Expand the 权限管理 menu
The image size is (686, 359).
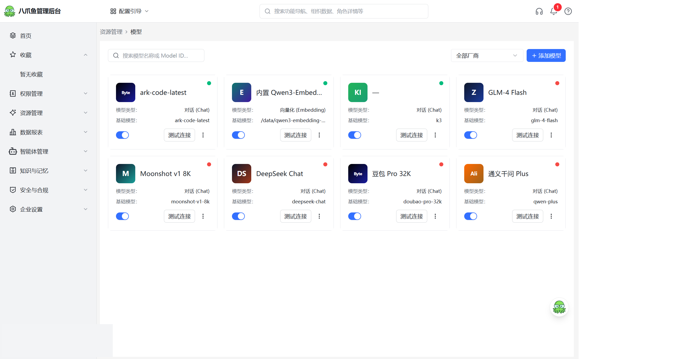(48, 94)
